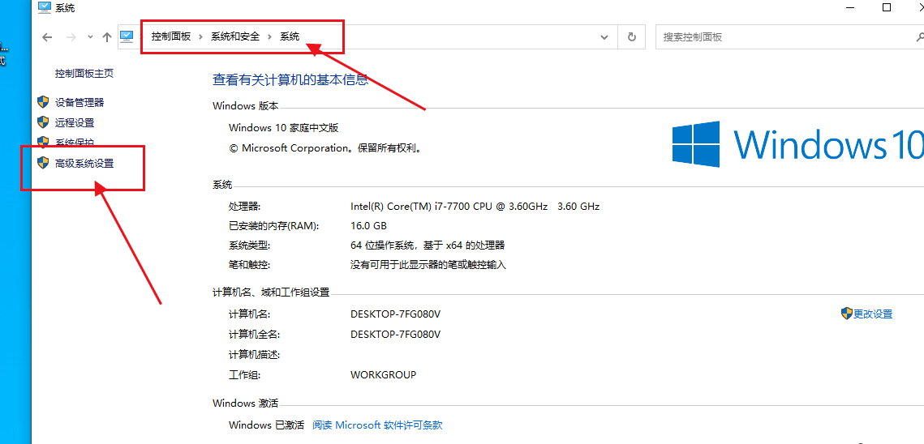Viewport: 924px width, 444px height.
Task: Click the shield icon beside 设备管理器
Action: click(42, 101)
